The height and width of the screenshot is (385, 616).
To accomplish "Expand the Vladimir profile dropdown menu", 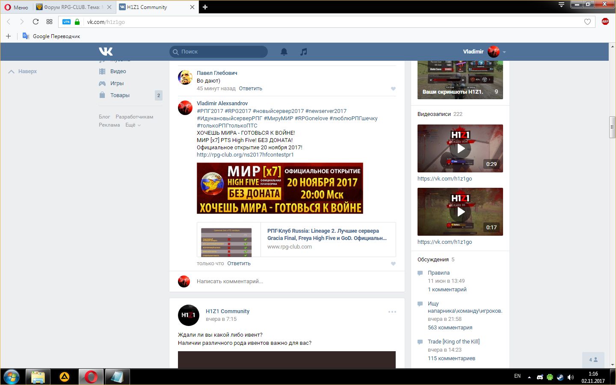I will (504, 52).
